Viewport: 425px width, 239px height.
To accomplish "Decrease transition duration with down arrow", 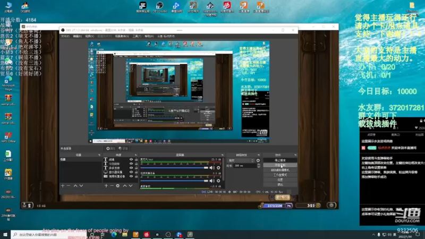I will click(259, 167).
